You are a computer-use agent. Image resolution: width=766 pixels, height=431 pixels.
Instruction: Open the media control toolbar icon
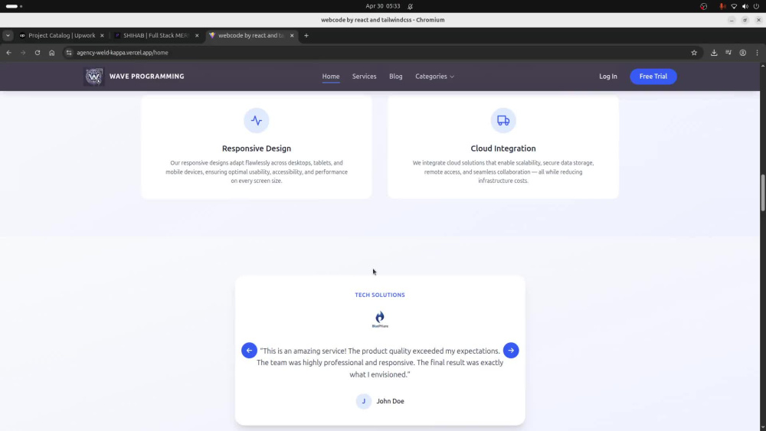[728, 53]
